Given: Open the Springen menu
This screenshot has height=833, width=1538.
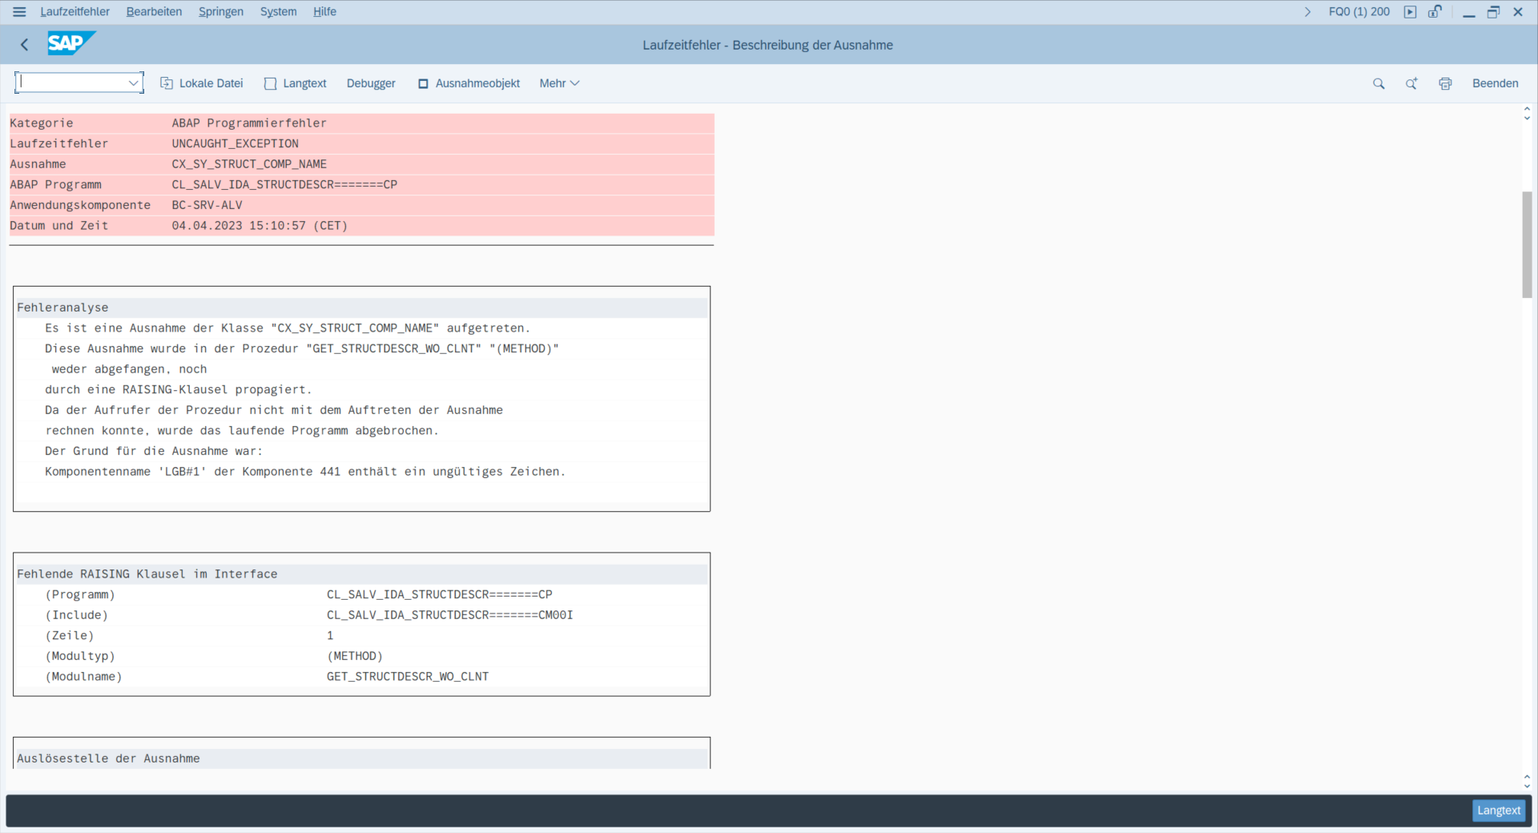Looking at the screenshot, I should (221, 12).
